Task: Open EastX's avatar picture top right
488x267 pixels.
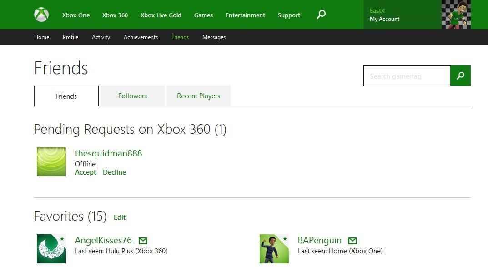Action: (456, 15)
